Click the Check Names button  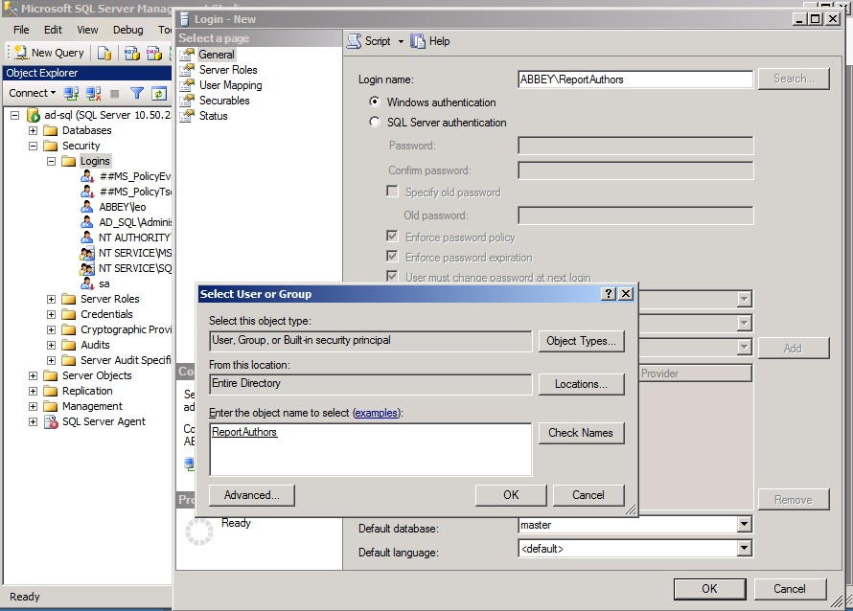click(x=581, y=433)
